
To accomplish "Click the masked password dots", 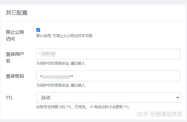I will [x=56, y=76].
